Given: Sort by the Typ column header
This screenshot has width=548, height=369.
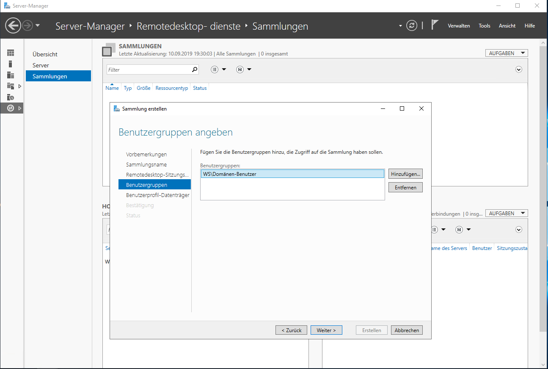Looking at the screenshot, I should point(128,88).
